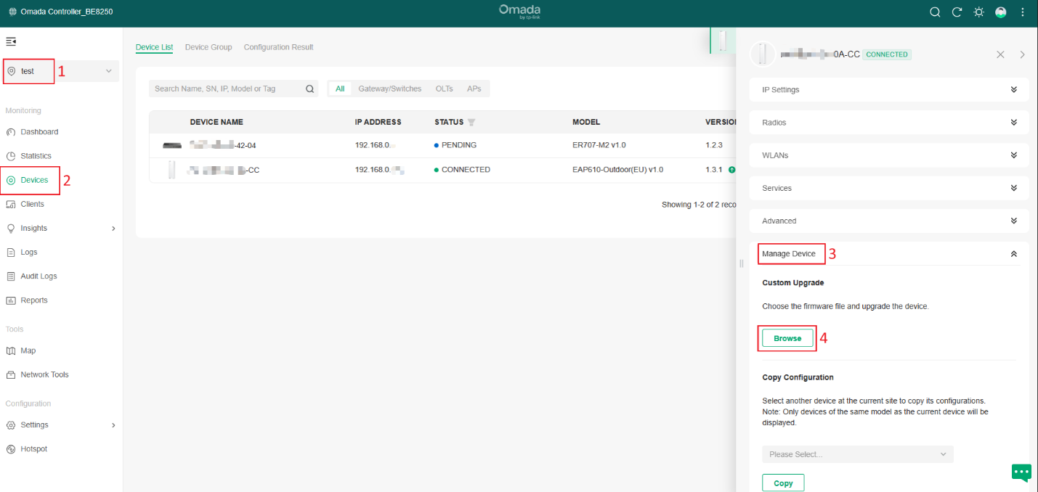This screenshot has height=492, width=1038.
Task: Click the Copy configuration button
Action: click(783, 483)
